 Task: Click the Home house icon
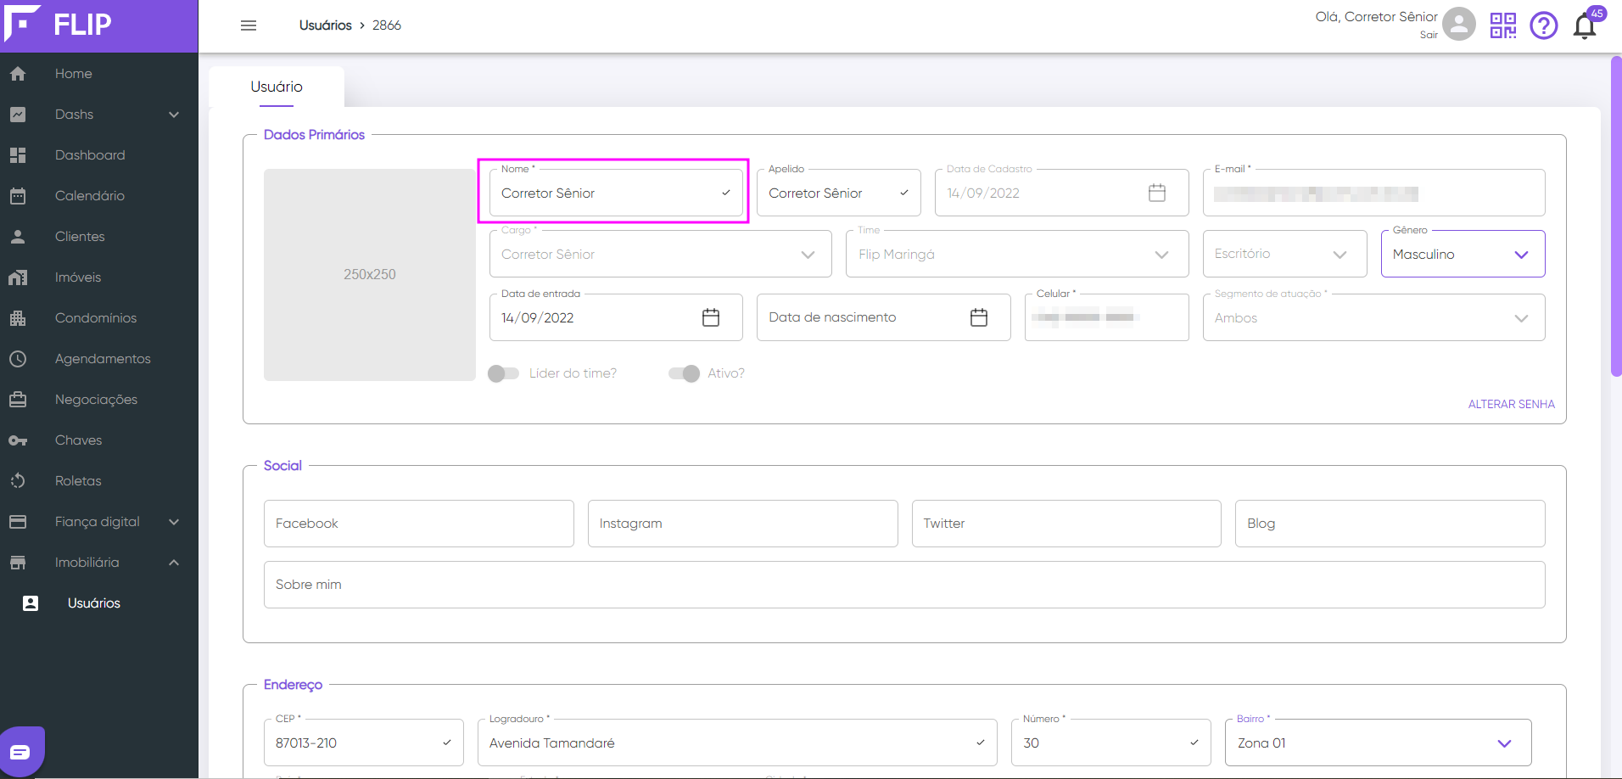[x=18, y=74]
